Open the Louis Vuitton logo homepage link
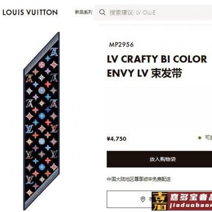212x212 pixels. tap(30, 12)
